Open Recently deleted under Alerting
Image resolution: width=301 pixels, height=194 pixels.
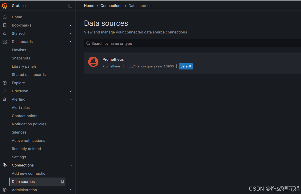26,149
